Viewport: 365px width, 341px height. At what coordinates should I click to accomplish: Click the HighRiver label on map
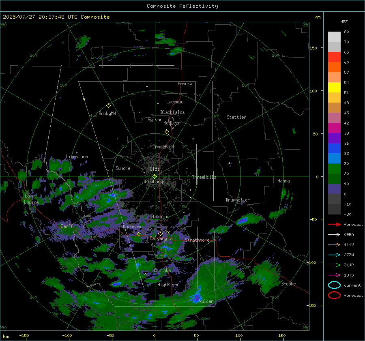coord(168,285)
